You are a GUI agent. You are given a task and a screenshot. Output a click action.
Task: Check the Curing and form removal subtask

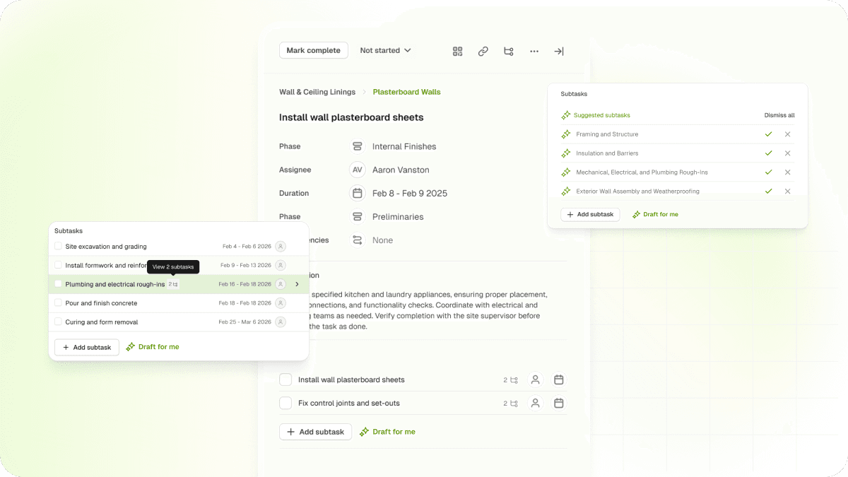(58, 322)
